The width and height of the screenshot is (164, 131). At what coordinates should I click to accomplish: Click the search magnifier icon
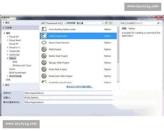coord(158,23)
